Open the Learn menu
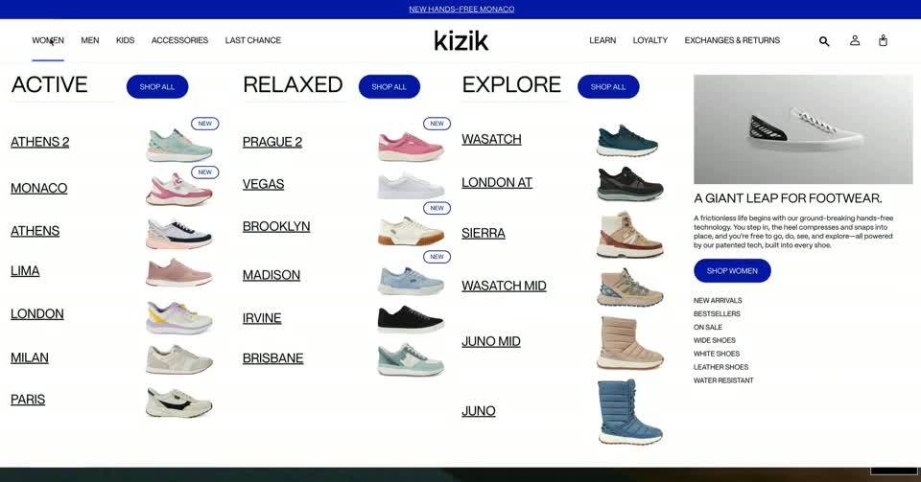Viewport: 921px width, 482px height. [602, 40]
